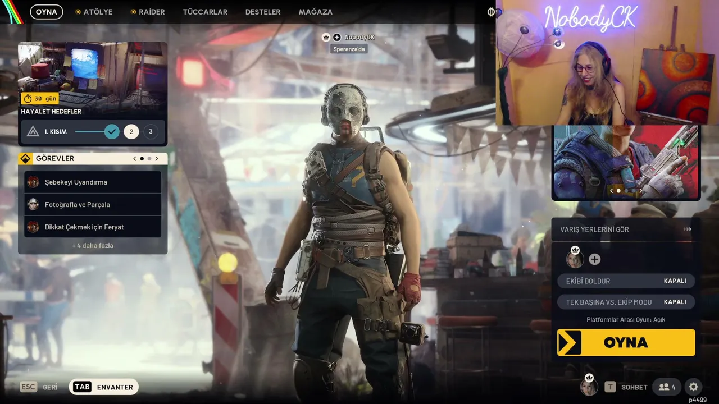
Task: Click the GÖREVLER diamond icon
Action: (25, 159)
